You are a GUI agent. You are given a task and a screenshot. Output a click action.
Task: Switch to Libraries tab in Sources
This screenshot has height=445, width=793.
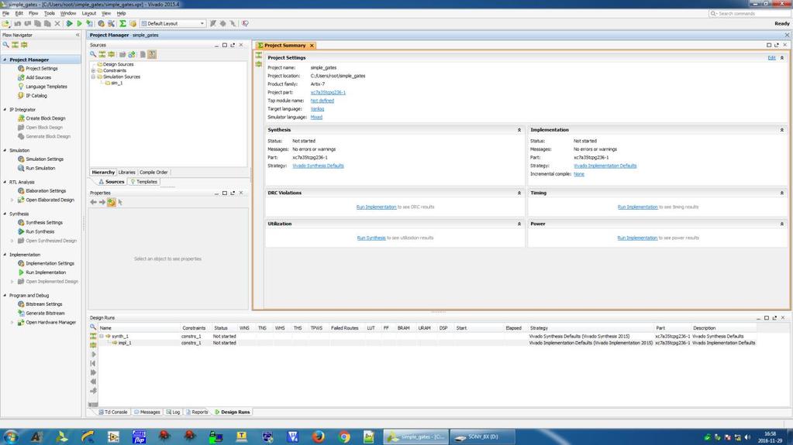[x=126, y=173]
